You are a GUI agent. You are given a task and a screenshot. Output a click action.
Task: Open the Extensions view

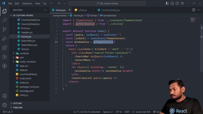point(4,48)
